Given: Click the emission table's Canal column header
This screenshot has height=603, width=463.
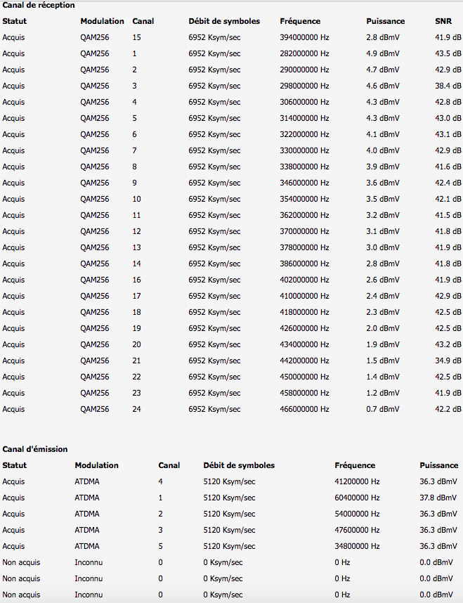Looking at the screenshot, I should click(x=169, y=465).
